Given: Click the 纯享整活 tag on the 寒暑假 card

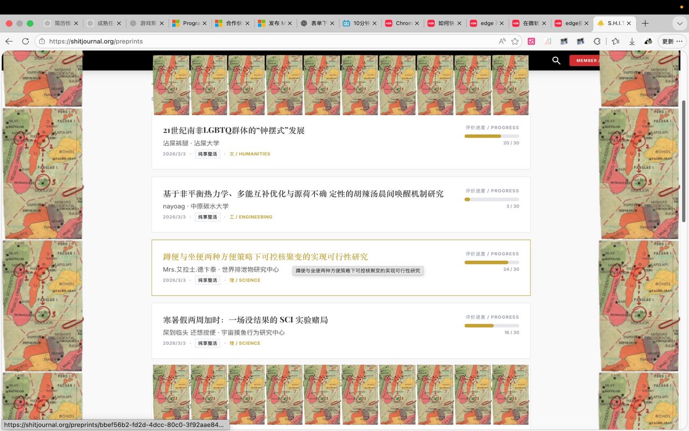Looking at the screenshot, I should pos(208,343).
